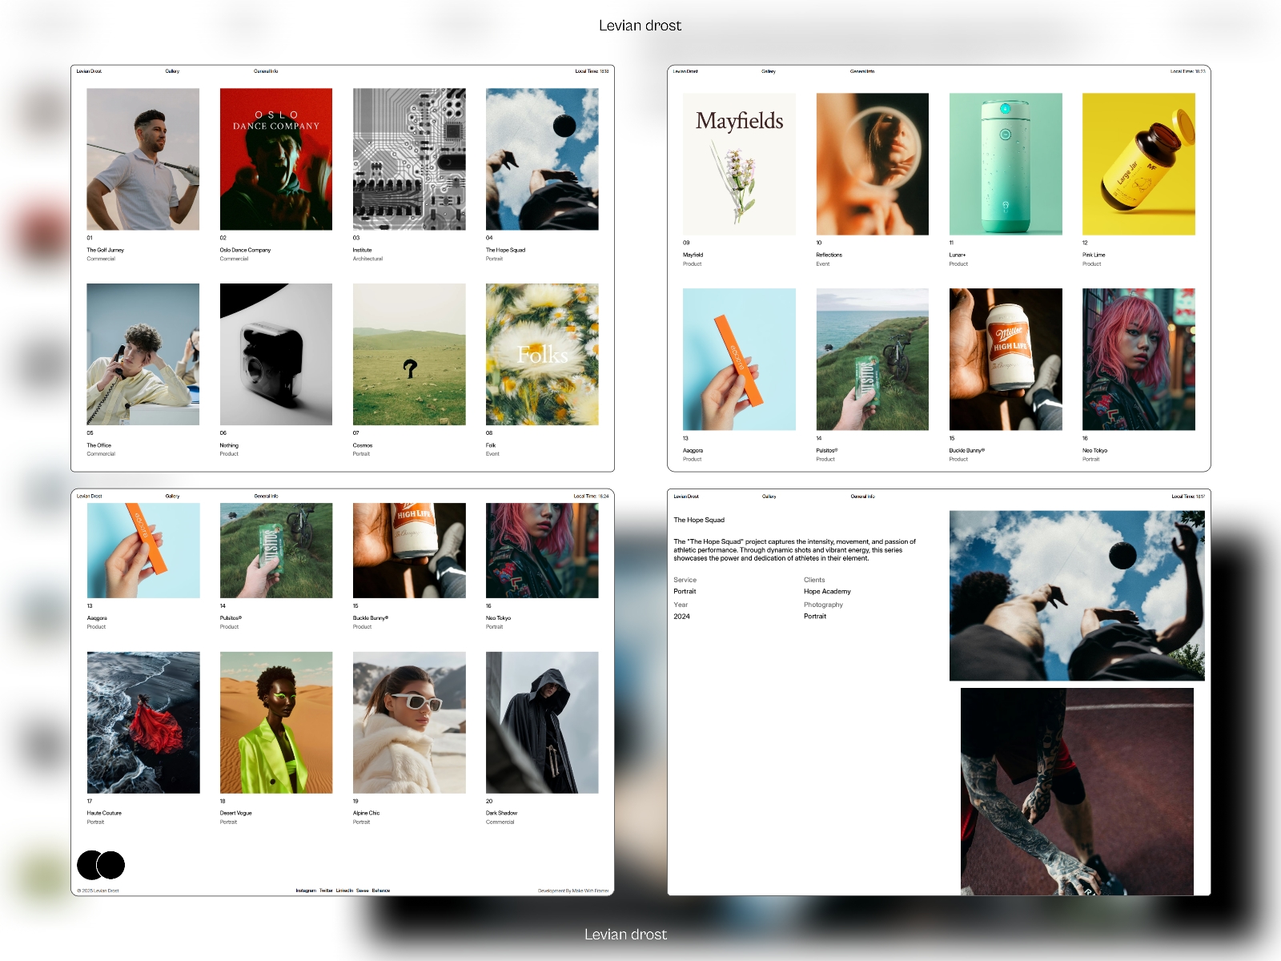Click the tattooed athlete photo on Hope Squad detail

click(x=1077, y=791)
